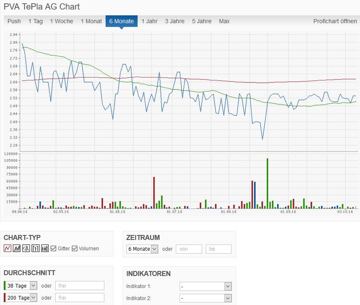Select the 6 Monate tab
360x305 pixels.
[x=121, y=21]
